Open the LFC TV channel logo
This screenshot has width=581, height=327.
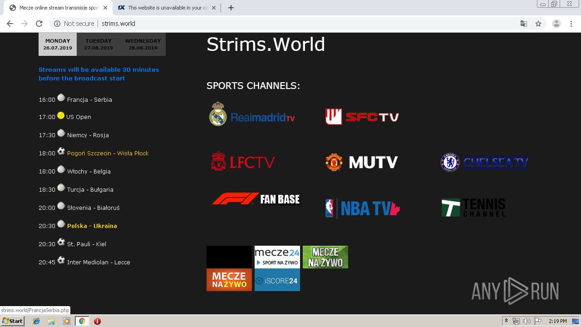[243, 162]
